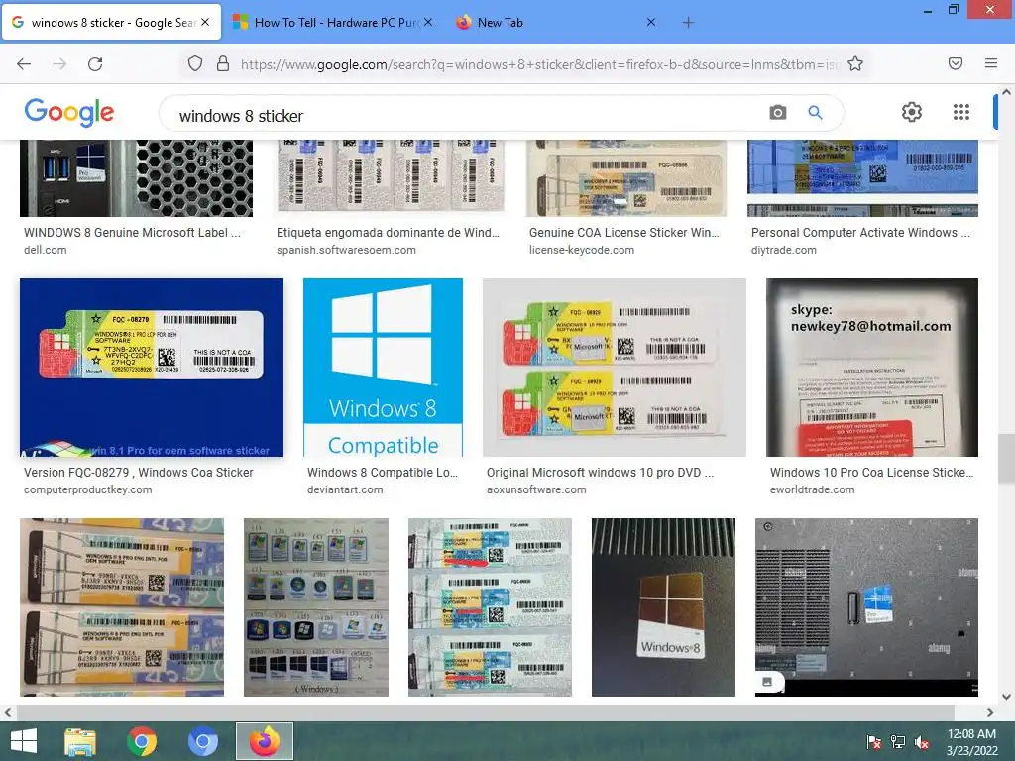Close the How To Tell tab
The width and height of the screenshot is (1015, 761).
click(429, 22)
